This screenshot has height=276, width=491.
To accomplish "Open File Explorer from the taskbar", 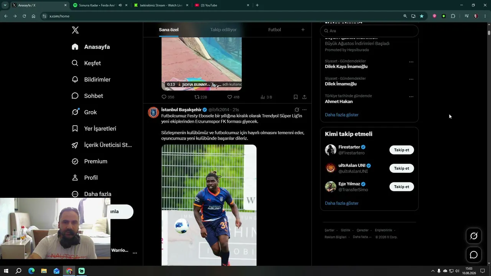I will (44, 271).
